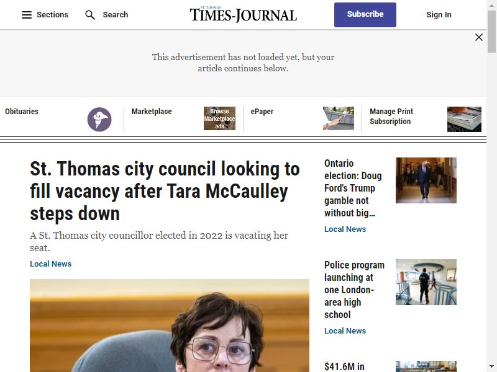Click the Subscribe button
497x372 pixels.
365,15
